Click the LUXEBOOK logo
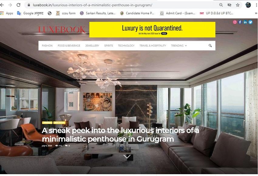Viewport: 258px width, 176px height. [62, 30]
